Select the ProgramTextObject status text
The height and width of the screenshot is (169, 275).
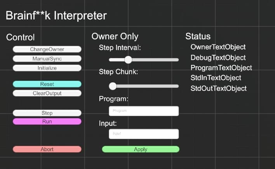click(221, 68)
